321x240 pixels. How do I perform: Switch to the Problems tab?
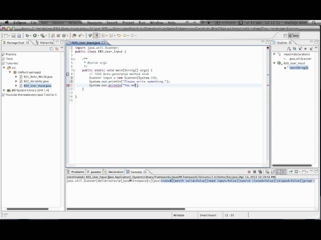[x=75, y=172]
